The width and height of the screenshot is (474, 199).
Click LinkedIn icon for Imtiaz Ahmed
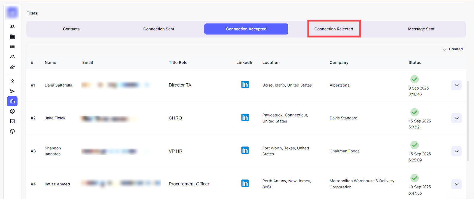(x=245, y=184)
